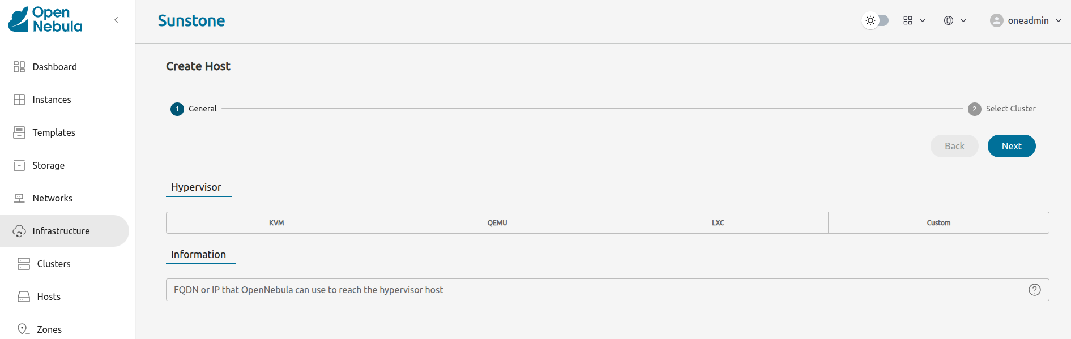The height and width of the screenshot is (339, 1071).
Task: Open the view selector grid dropdown
Action: point(914,20)
